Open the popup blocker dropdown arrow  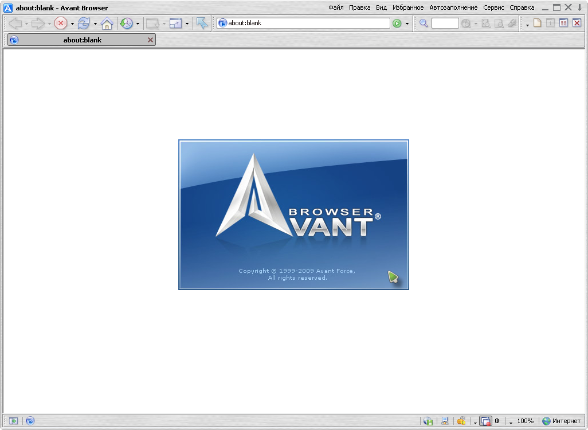coord(475,423)
